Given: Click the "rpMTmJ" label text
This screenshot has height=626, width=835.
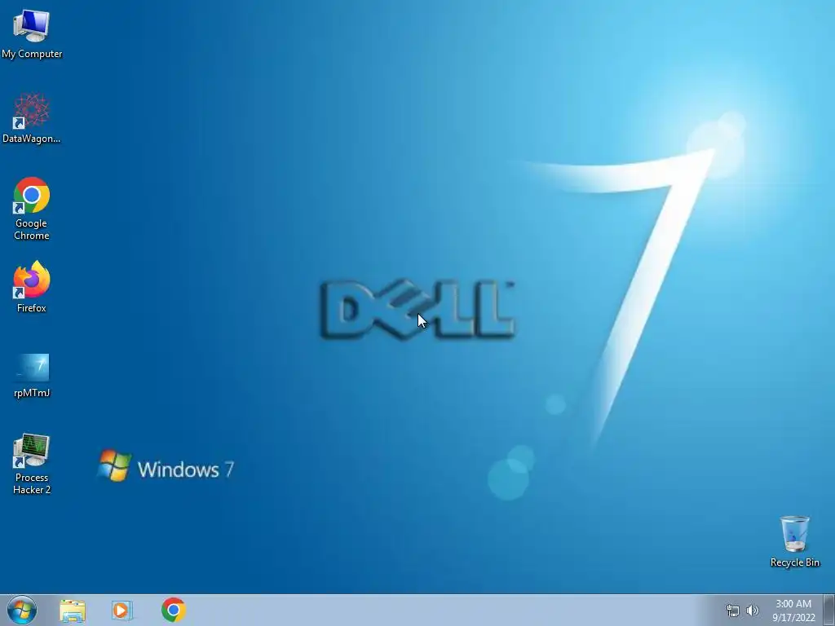Looking at the screenshot, I should [x=32, y=393].
